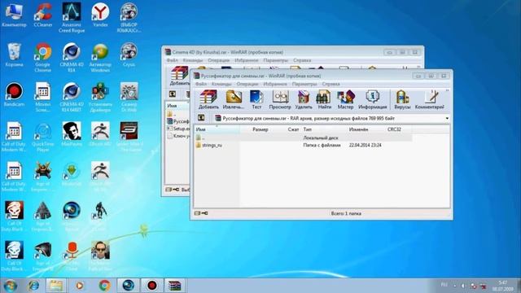521x293 pixels.
Task: Open the Параметры menu in the front WinRAR window
Action: point(304,84)
